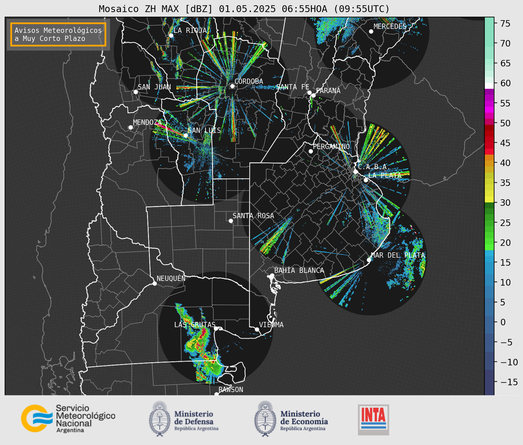Select the SAN JUAN city dot
The height and width of the screenshot is (445, 523).
pyautogui.click(x=135, y=92)
